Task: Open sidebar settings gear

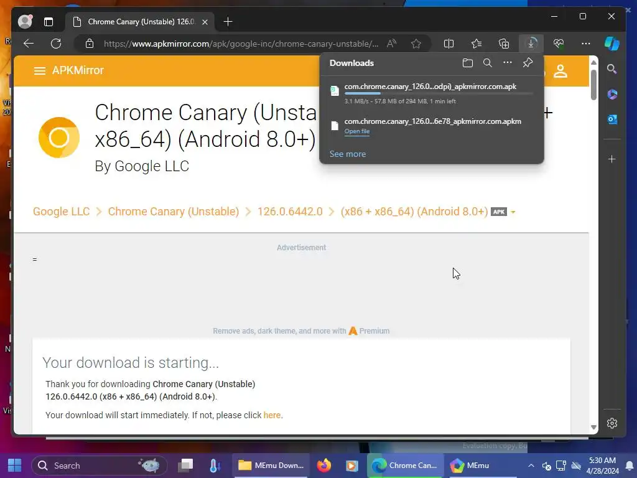Action: [x=612, y=423]
